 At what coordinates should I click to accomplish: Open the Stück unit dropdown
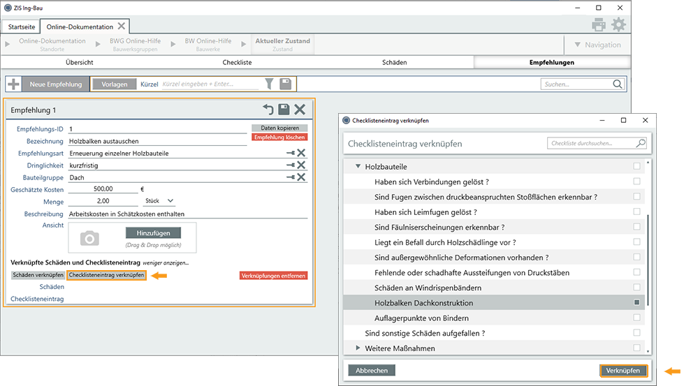159,201
